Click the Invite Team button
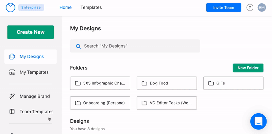The width and height of the screenshot is (272, 134). pos(224,7)
